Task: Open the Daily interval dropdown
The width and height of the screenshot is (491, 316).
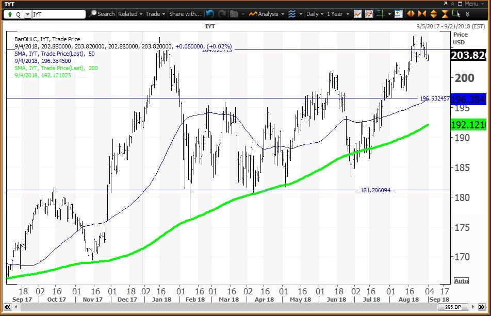Action: (315, 14)
